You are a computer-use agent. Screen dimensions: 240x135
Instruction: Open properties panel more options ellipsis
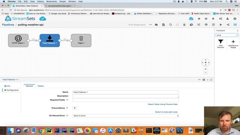(x=199, y=79)
